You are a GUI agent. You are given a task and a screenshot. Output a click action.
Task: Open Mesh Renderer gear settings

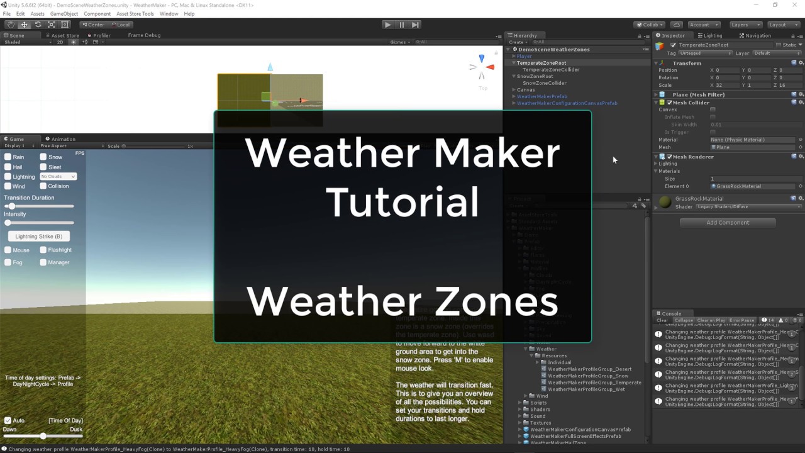click(x=801, y=157)
